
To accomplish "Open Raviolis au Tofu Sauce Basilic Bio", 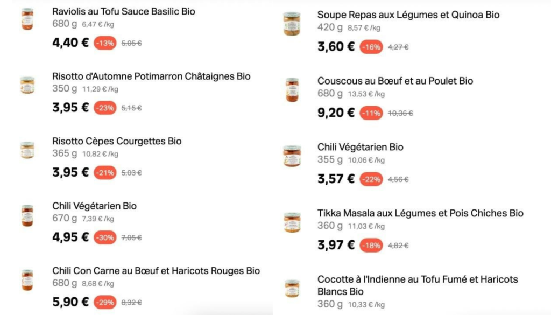I will coord(124,12).
